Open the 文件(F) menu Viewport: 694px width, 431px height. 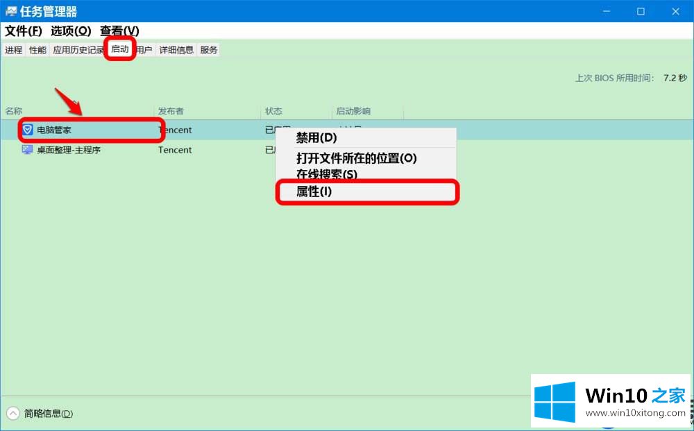tap(24, 31)
